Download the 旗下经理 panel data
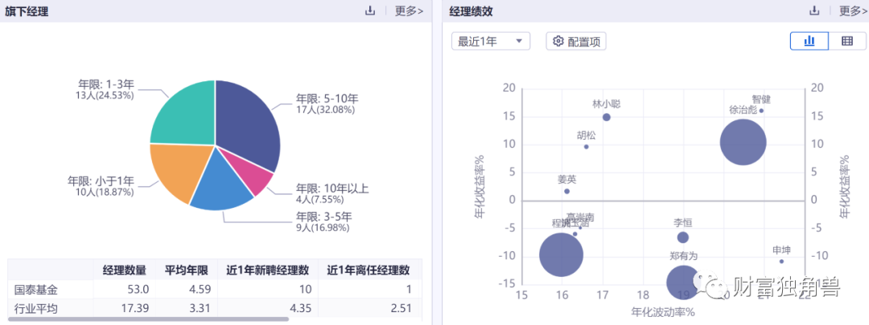The width and height of the screenshot is (869, 325). (370, 10)
